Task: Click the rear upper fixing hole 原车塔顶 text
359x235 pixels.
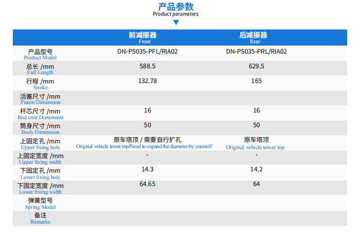Action: 256,140
